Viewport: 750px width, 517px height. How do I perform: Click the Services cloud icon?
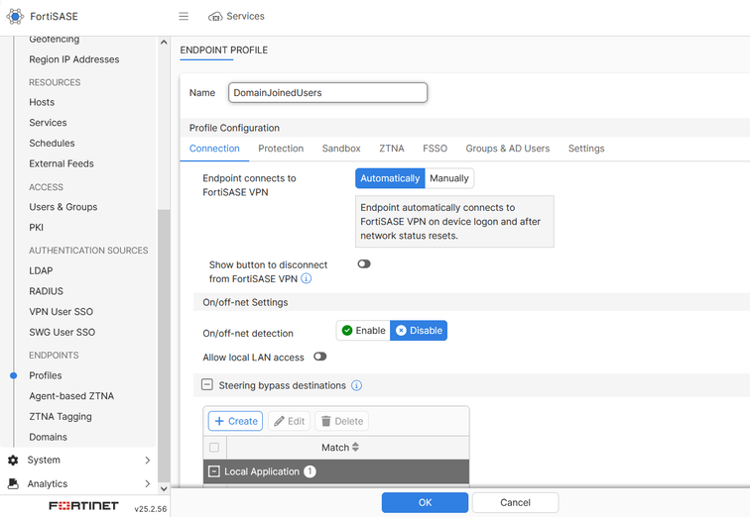(215, 17)
